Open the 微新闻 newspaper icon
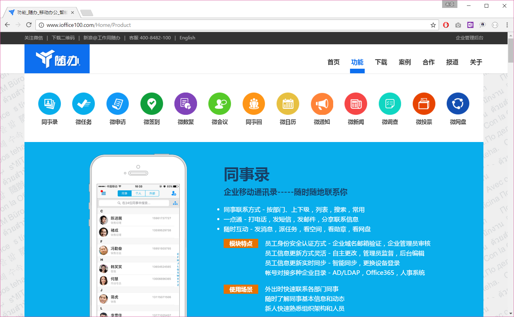Image resolution: width=514 pixels, height=317 pixels. pyautogui.click(x=356, y=104)
